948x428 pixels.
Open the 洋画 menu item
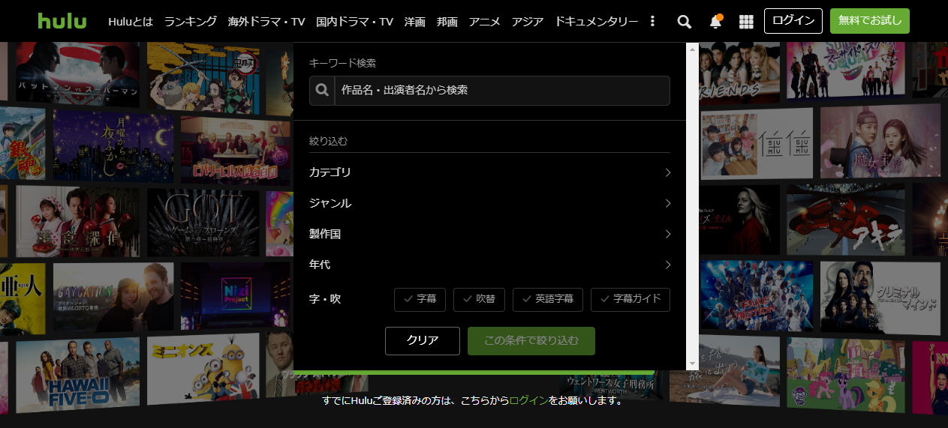tap(414, 22)
